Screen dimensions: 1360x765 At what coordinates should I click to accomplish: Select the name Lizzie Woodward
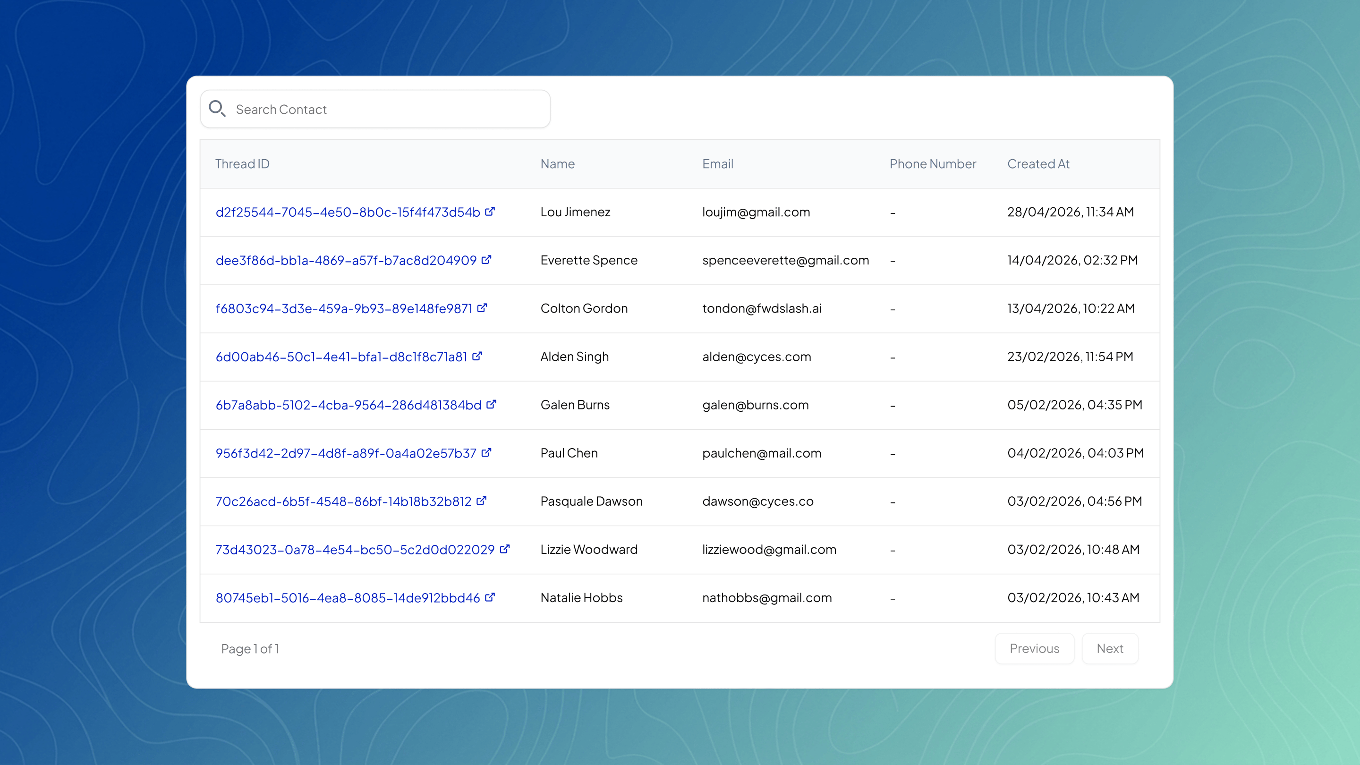click(x=589, y=550)
